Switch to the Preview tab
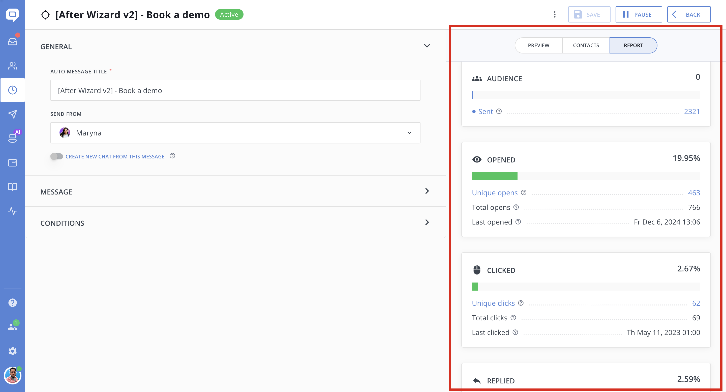This screenshot has width=726, height=392. point(539,45)
